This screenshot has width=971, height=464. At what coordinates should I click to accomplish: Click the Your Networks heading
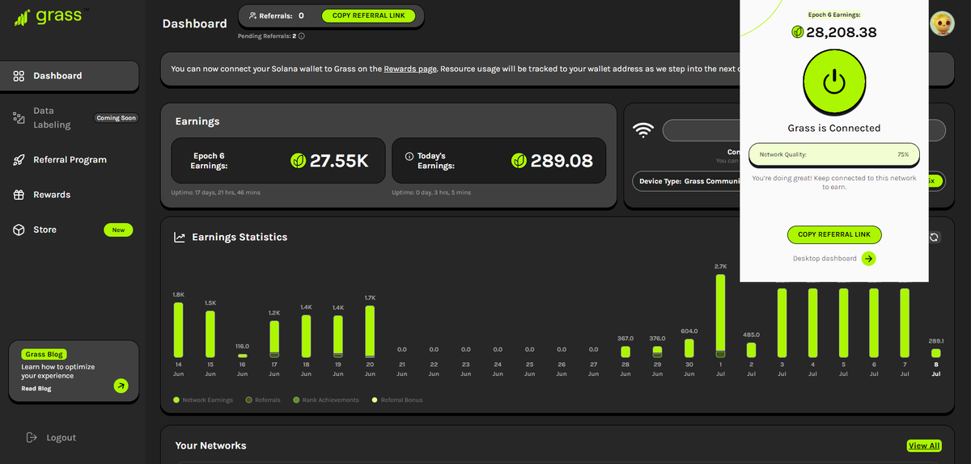pos(211,445)
